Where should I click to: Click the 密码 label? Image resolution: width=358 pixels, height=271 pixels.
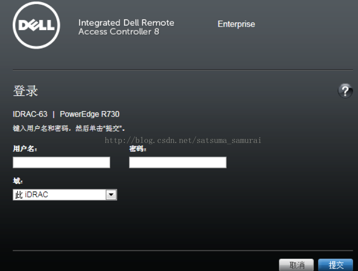[138, 149]
